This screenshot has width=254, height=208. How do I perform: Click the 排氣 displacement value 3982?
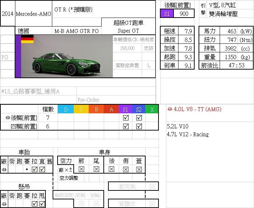coord(230,48)
